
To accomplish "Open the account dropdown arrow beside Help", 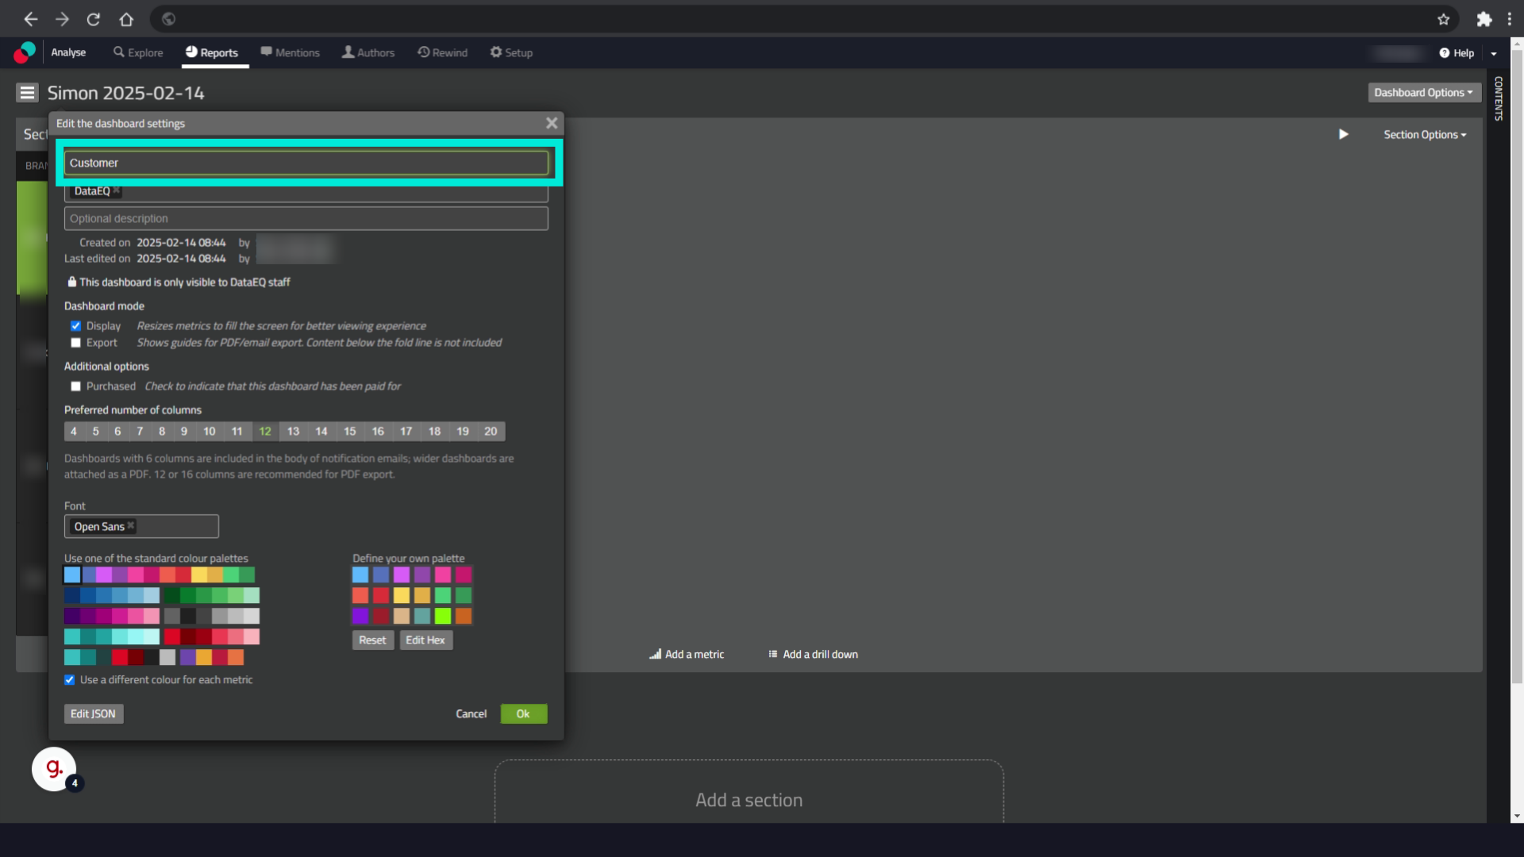I will point(1494,53).
